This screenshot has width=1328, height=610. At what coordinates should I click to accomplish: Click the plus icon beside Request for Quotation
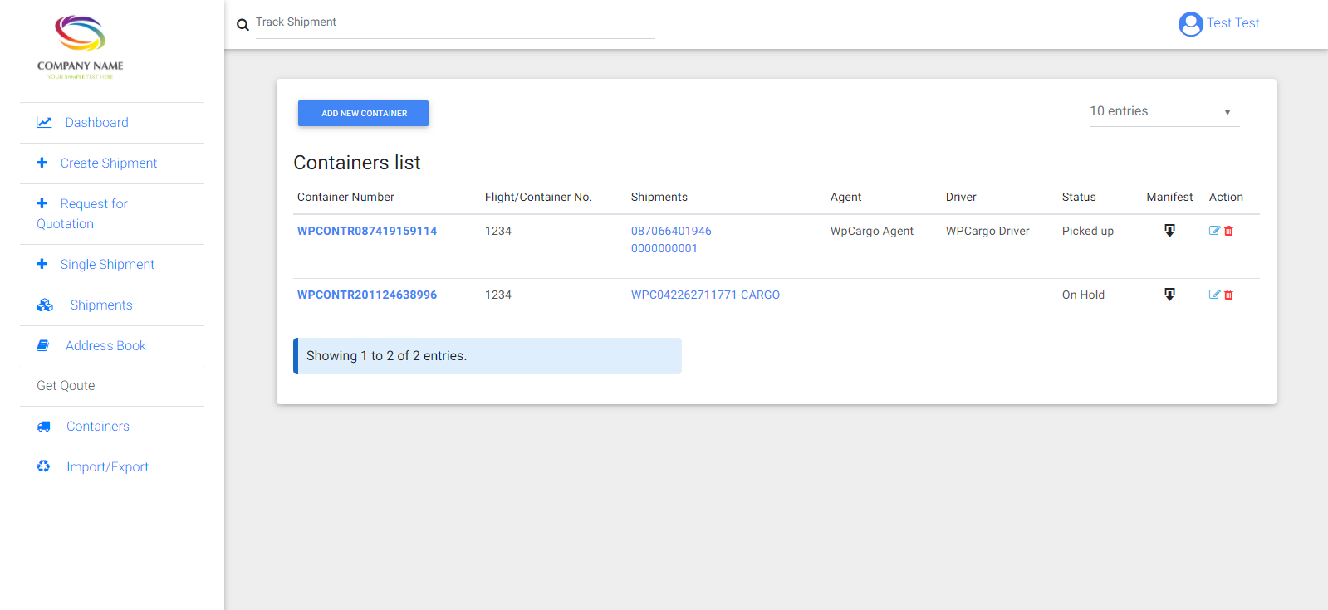(x=42, y=203)
